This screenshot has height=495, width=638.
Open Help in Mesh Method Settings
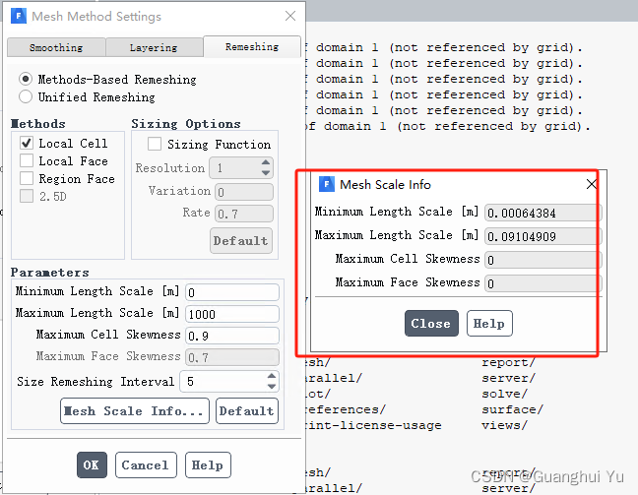coord(208,464)
